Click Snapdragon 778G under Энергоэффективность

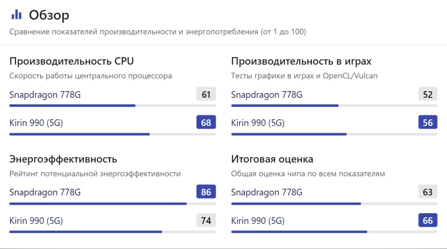coord(45,192)
